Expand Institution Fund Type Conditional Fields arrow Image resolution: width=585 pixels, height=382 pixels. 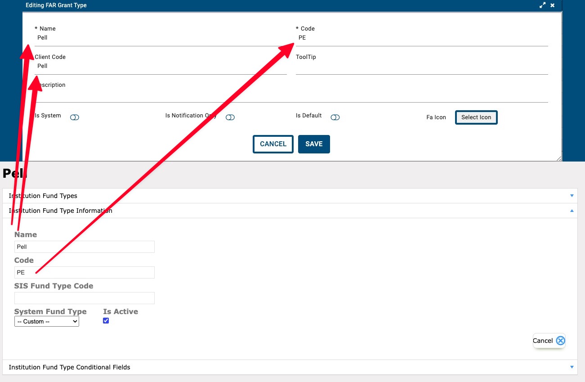[x=572, y=367]
